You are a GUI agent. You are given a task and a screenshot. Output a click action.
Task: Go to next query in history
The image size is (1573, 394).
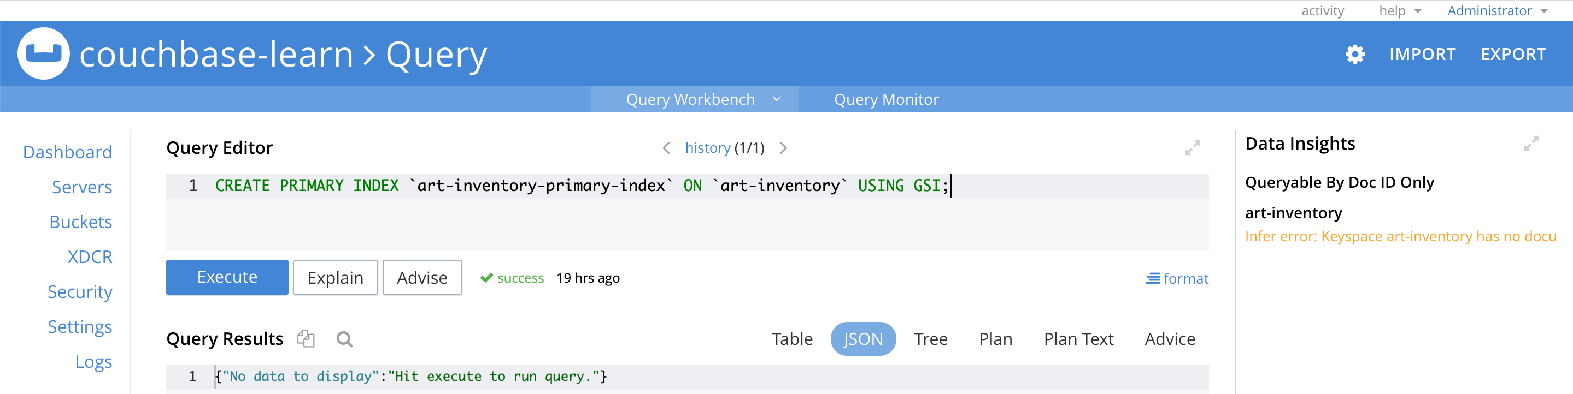(x=783, y=148)
